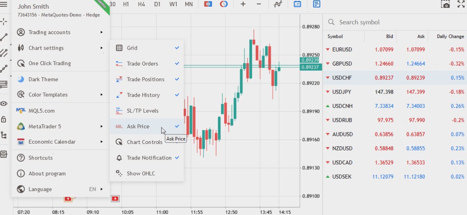Switch chart to MN timeframe
The height and width of the screenshot is (215, 467).
point(189,4)
